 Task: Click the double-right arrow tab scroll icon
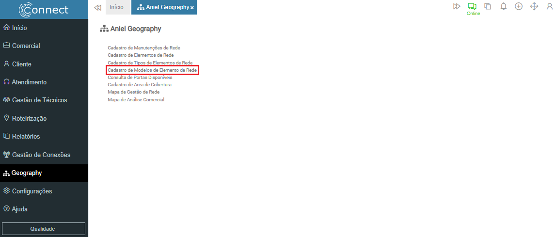[457, 6]
